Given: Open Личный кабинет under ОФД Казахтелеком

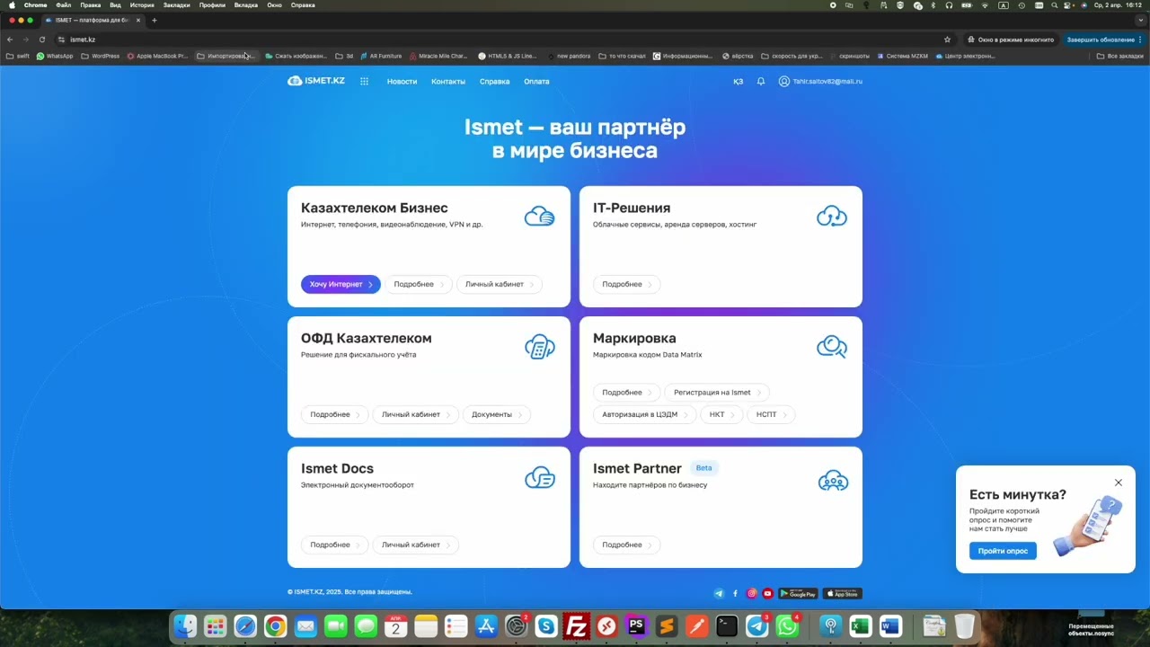Looking at the screenshot, I should click(415, 414).
